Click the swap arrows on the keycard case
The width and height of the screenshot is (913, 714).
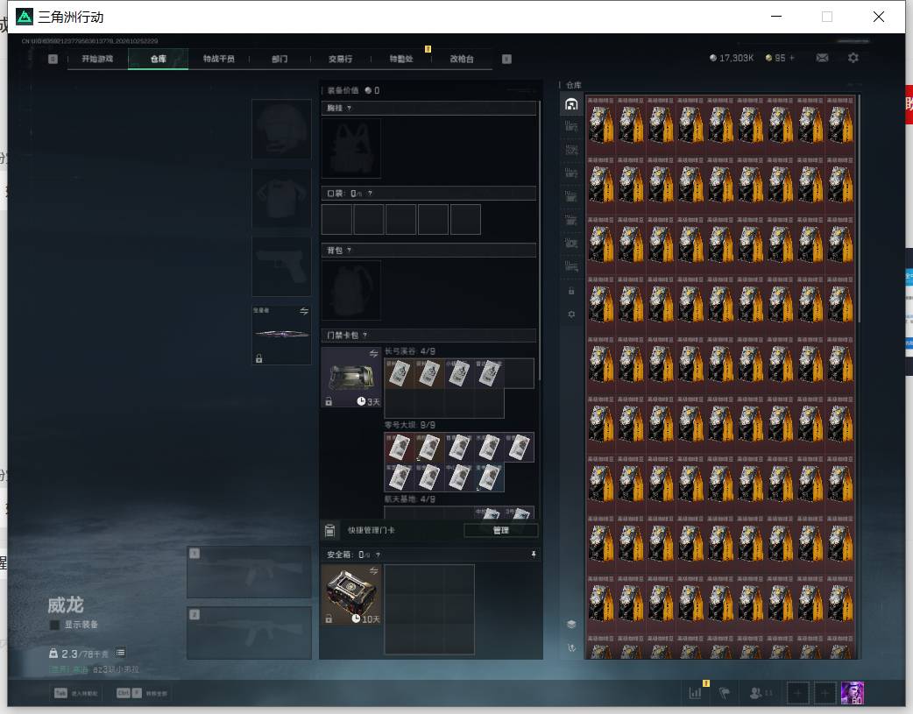point(374,354)
